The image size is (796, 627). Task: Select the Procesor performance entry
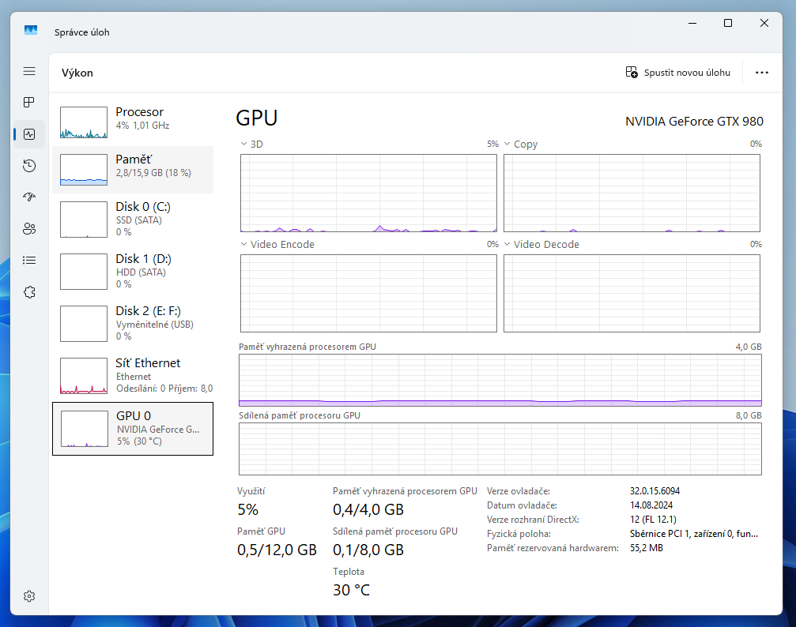coord(132,118)
